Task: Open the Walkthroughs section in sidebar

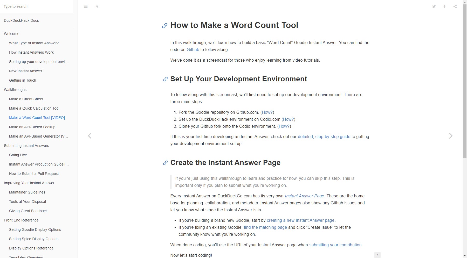Action: [x=15, y=90]
